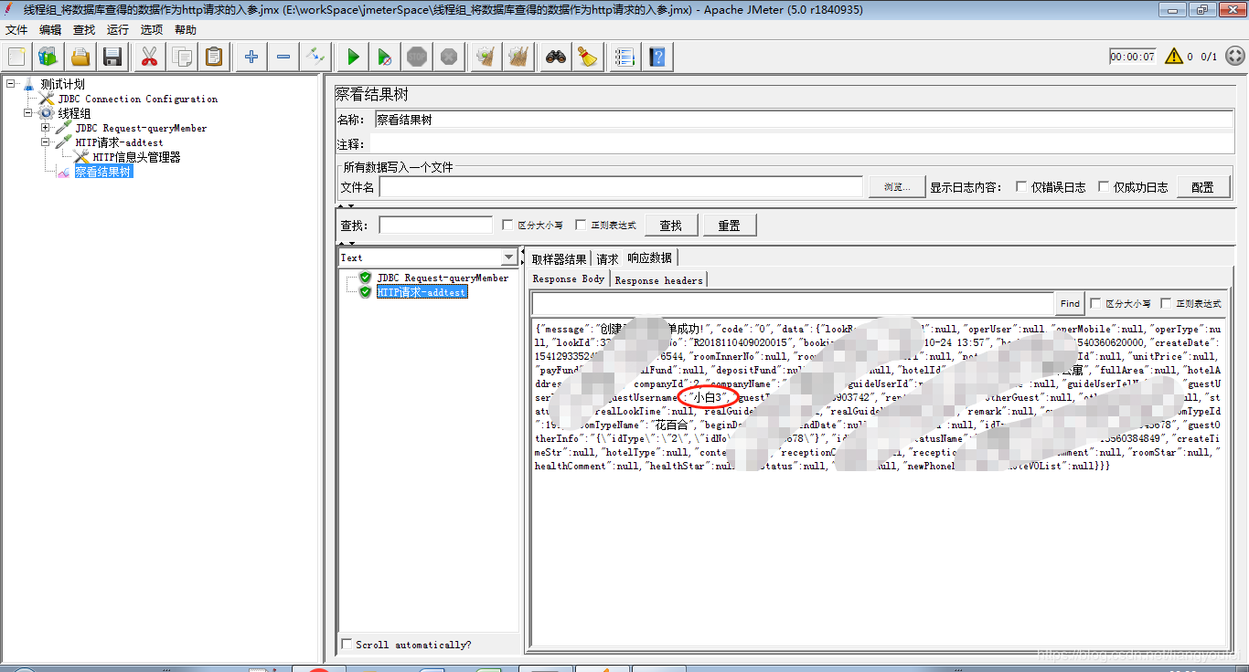Click the 浏览... browse button

(896, 186)
